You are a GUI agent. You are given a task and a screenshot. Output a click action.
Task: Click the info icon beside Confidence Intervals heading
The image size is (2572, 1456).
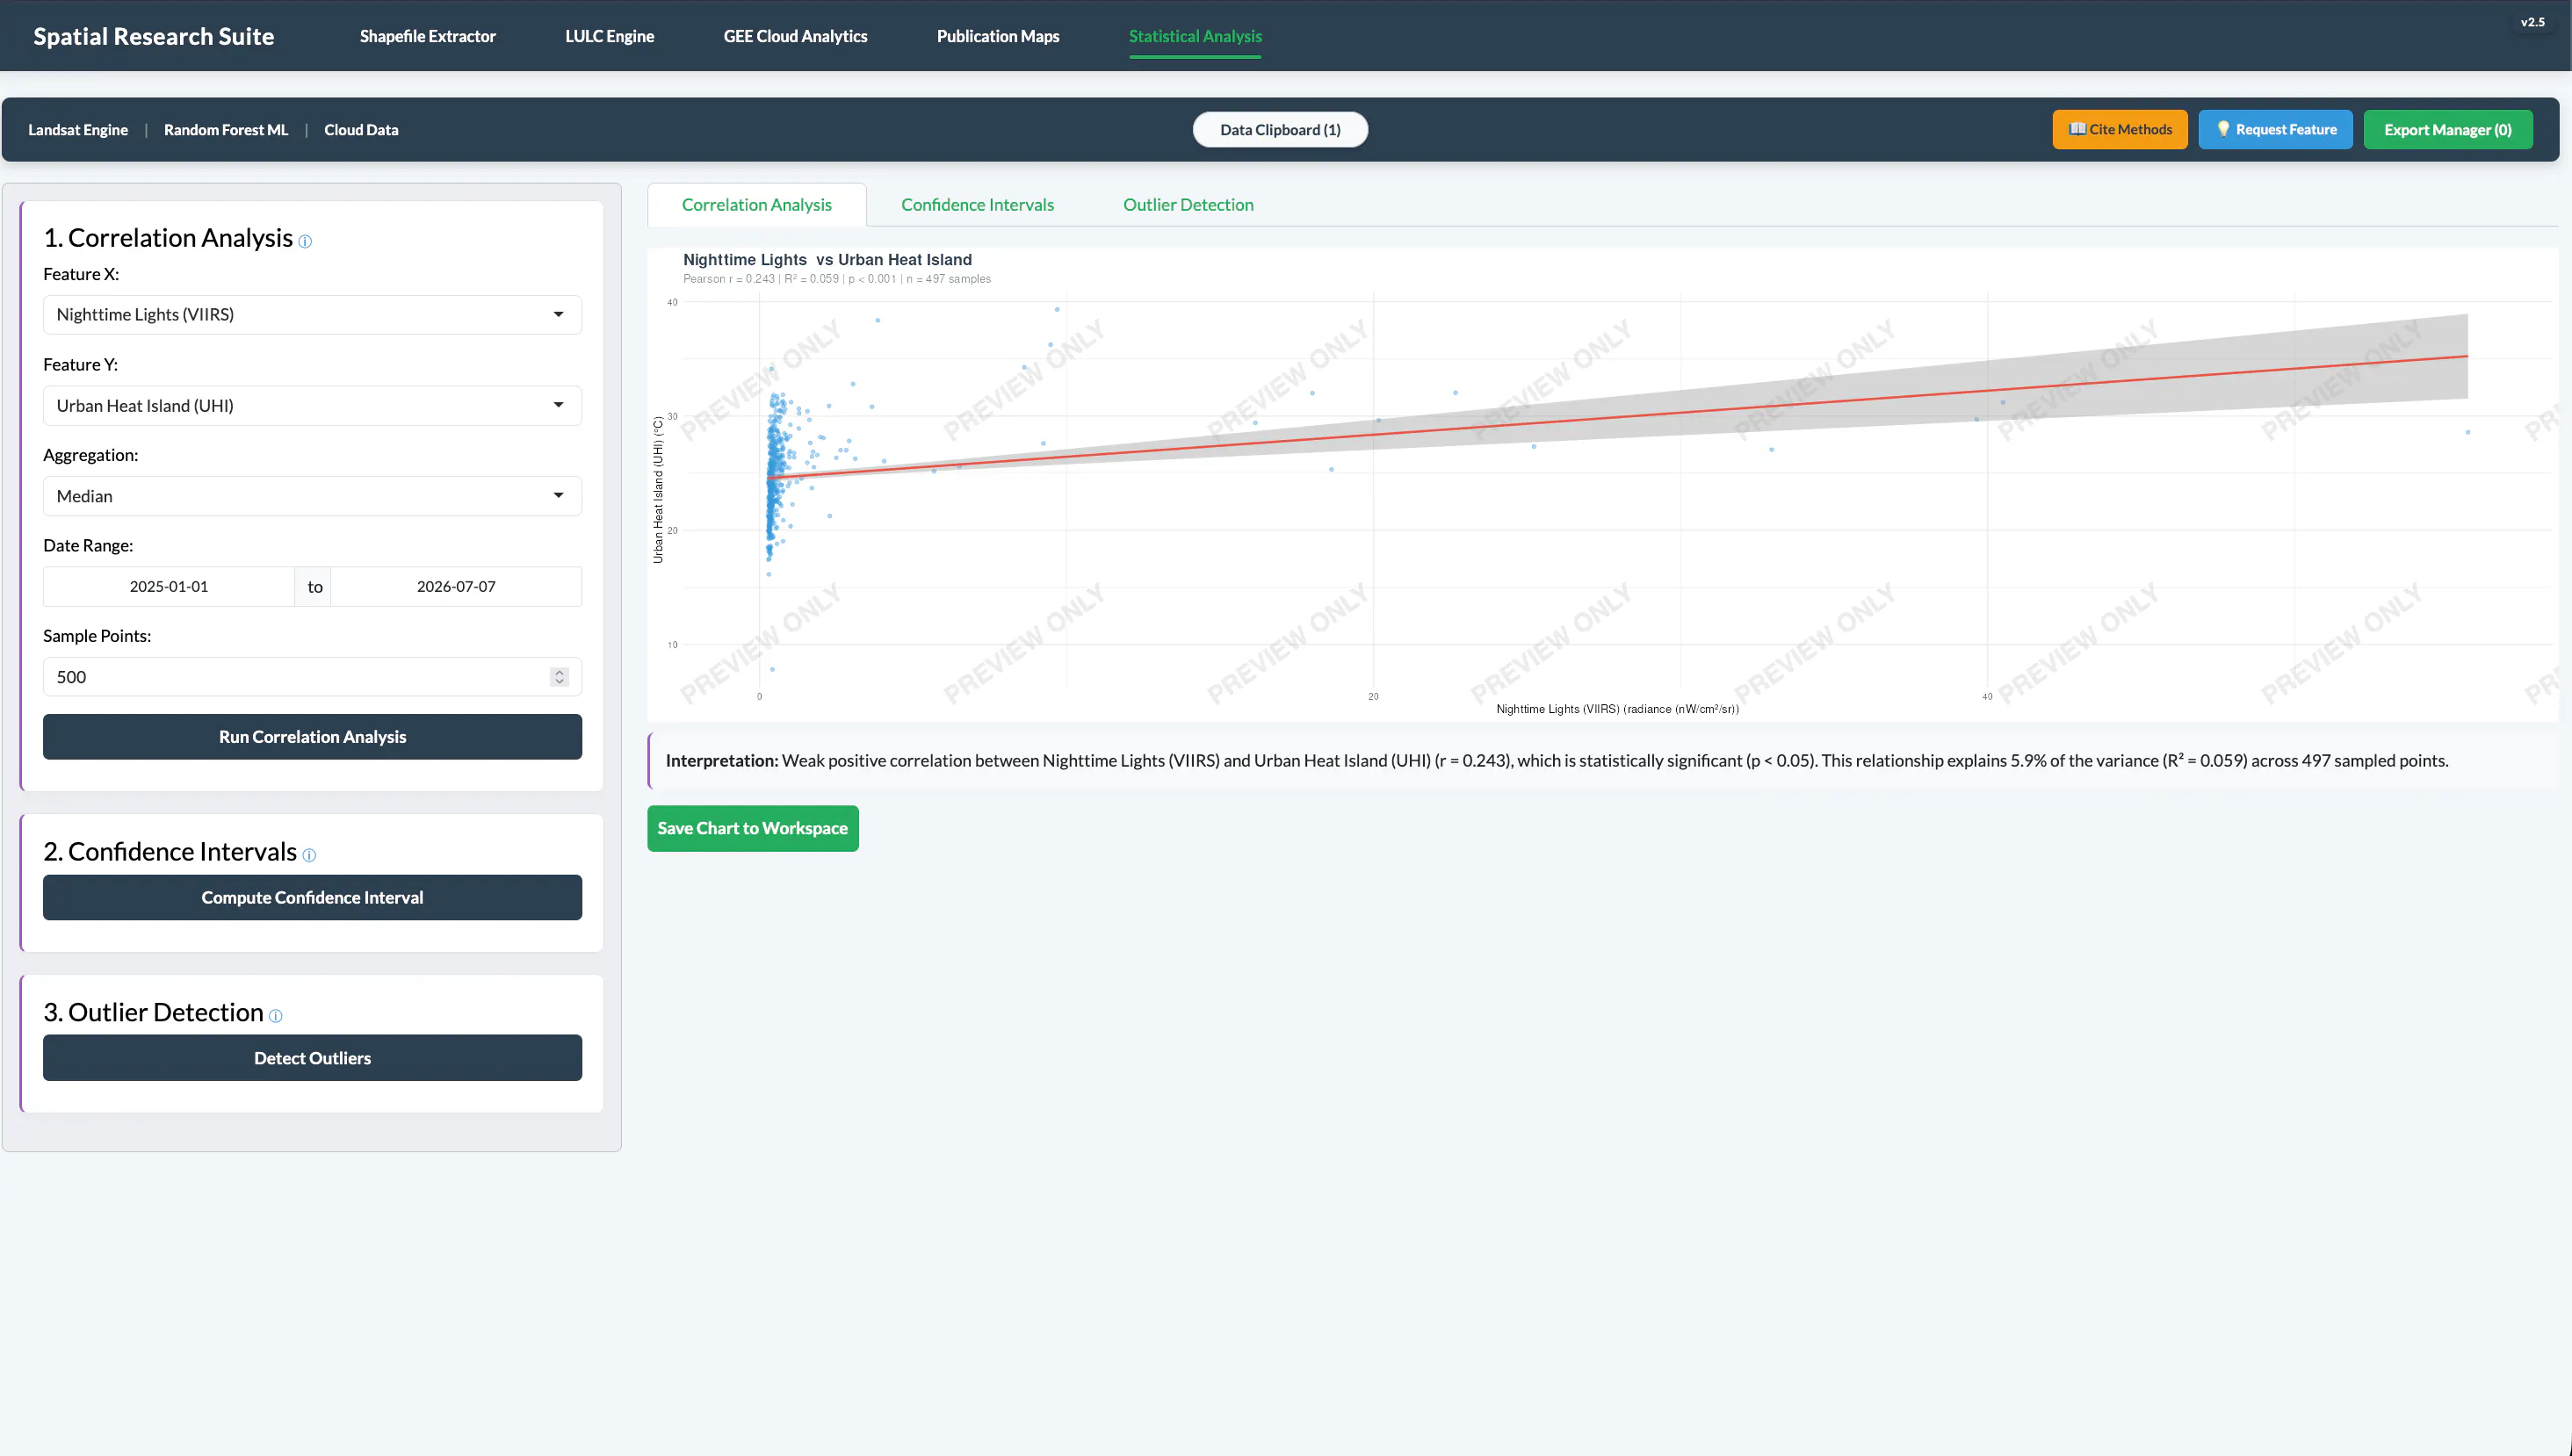pos(309,855)
